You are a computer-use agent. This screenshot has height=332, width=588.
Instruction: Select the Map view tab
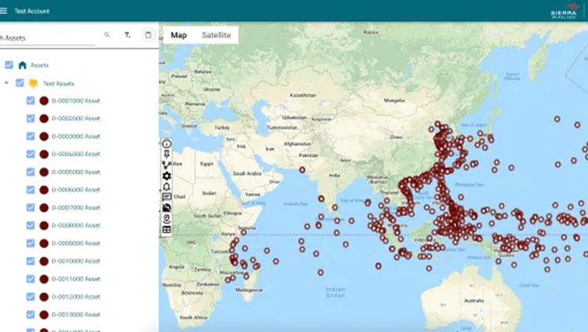click(x=179, y=35)
